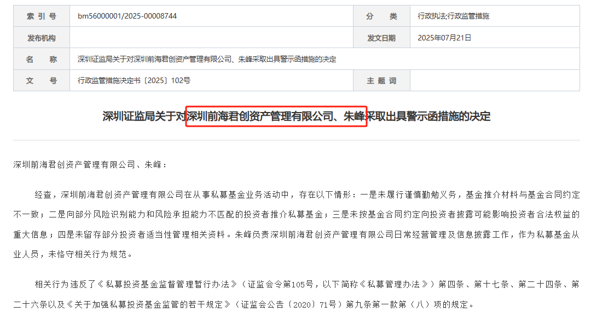The height and width of the screenshot is (318, 591).
Task: Select the 索引号 label cell
Action: tap(42, 16)
